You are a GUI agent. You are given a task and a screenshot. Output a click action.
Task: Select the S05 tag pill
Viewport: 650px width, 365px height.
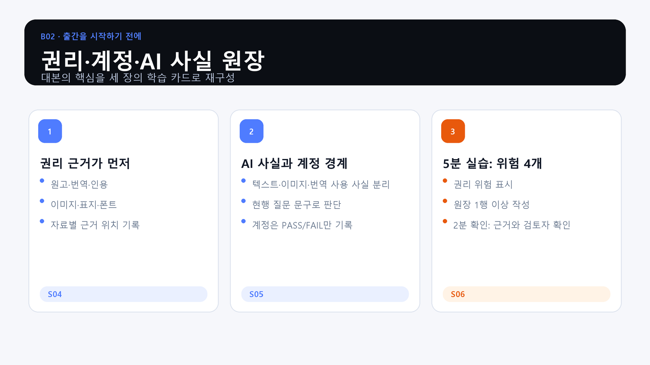(x=325, y=294)
